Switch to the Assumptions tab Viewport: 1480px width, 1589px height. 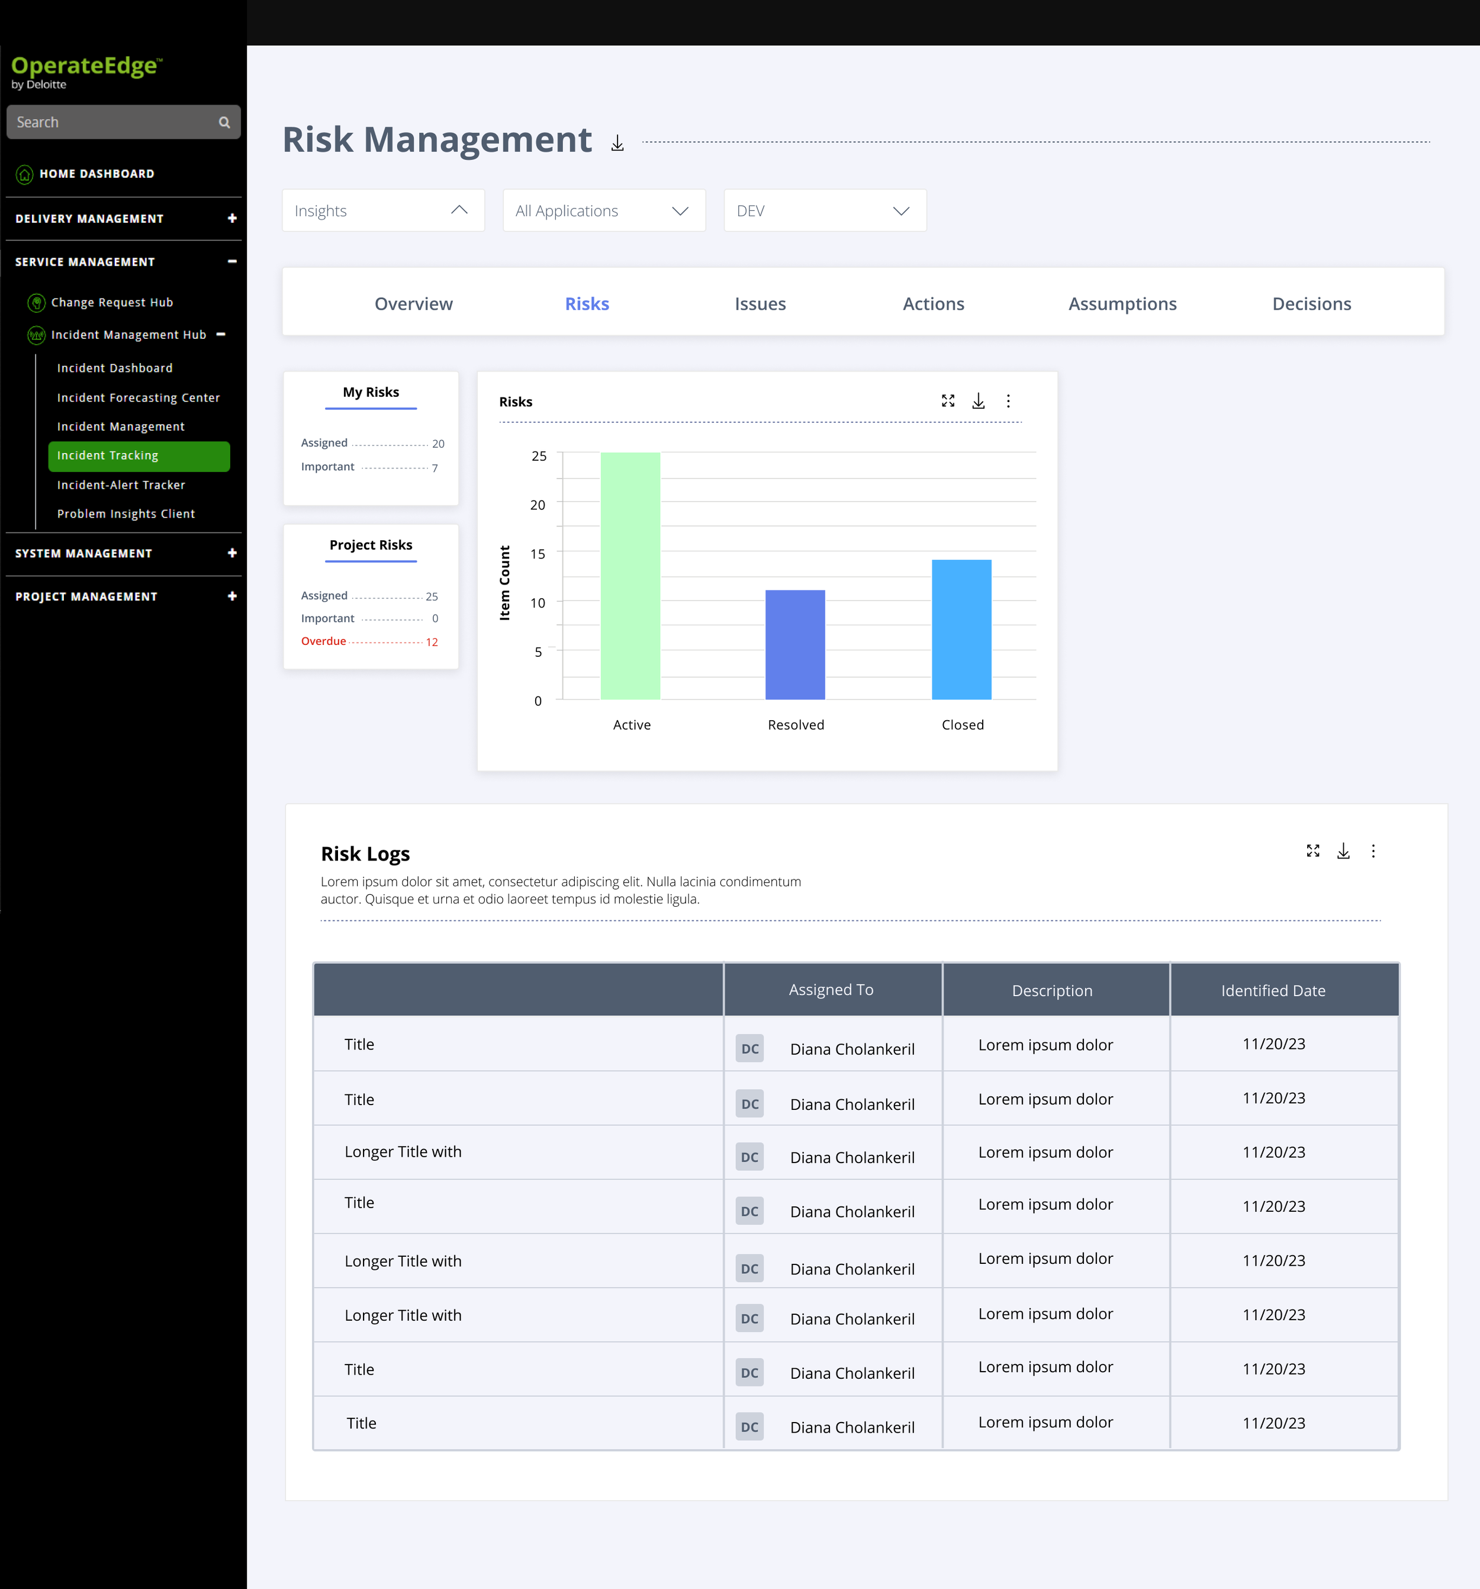(x=1122, y=304)
